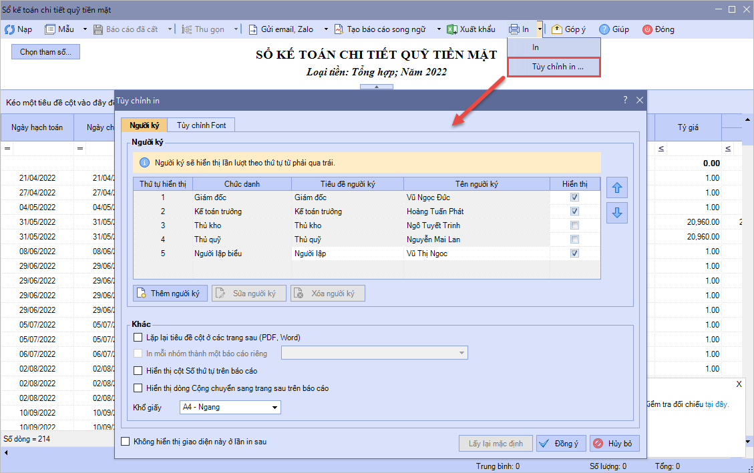The height and width of the screenshot is (473, 754).
Task: Click the Nạp reload icon
Action: point(10,29)
